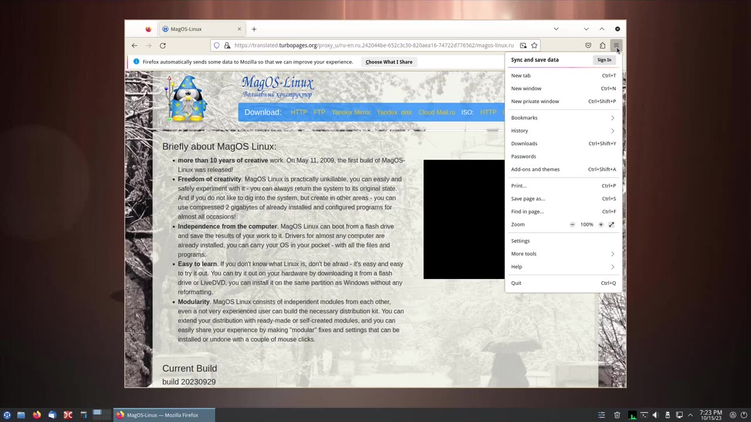Click the clock showing 7:23 PM
This screenshot has height=422, width=751.
pyautogui.click(x=711, y=415)
